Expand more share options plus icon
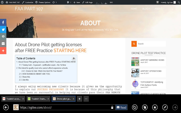 point(3,51)
